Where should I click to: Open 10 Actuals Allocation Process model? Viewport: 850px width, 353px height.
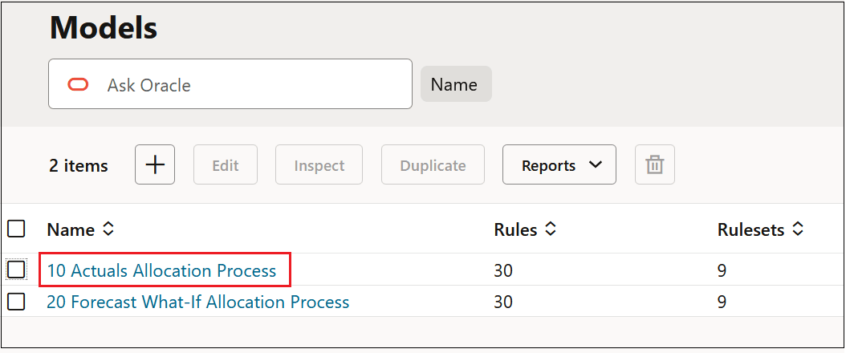tap(161, 271)
